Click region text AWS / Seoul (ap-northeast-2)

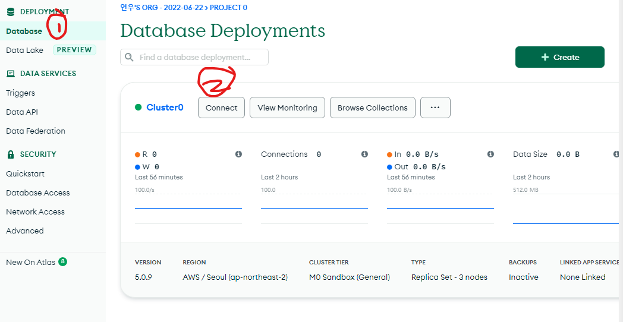[x=235, y=277]
